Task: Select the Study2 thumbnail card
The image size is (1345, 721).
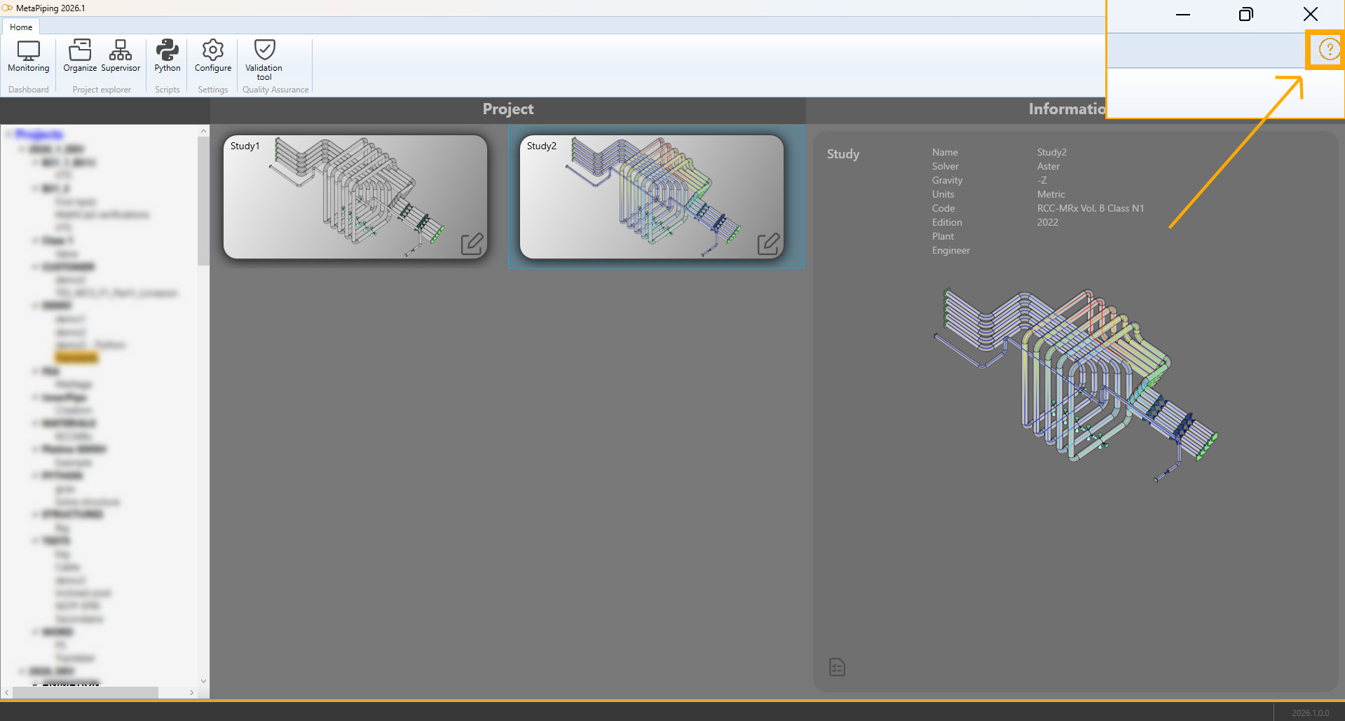Action: (x=652, y=197)
